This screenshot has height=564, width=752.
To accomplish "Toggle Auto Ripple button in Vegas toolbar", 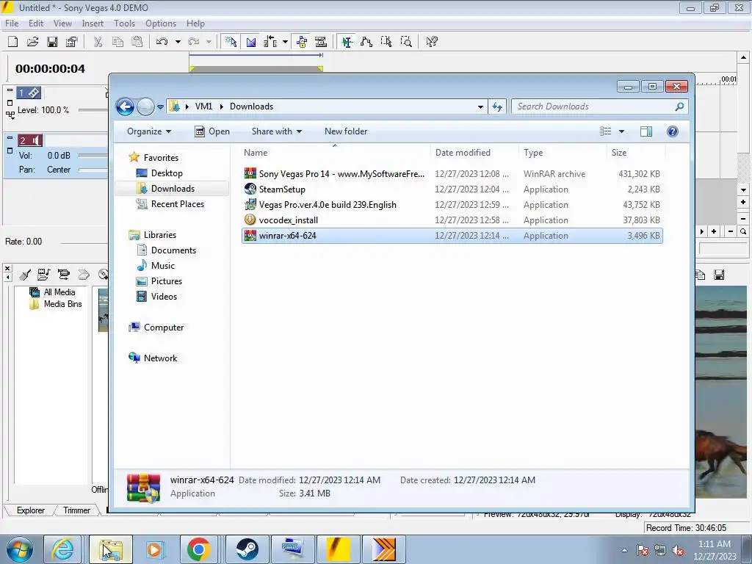I will [270, 42].
